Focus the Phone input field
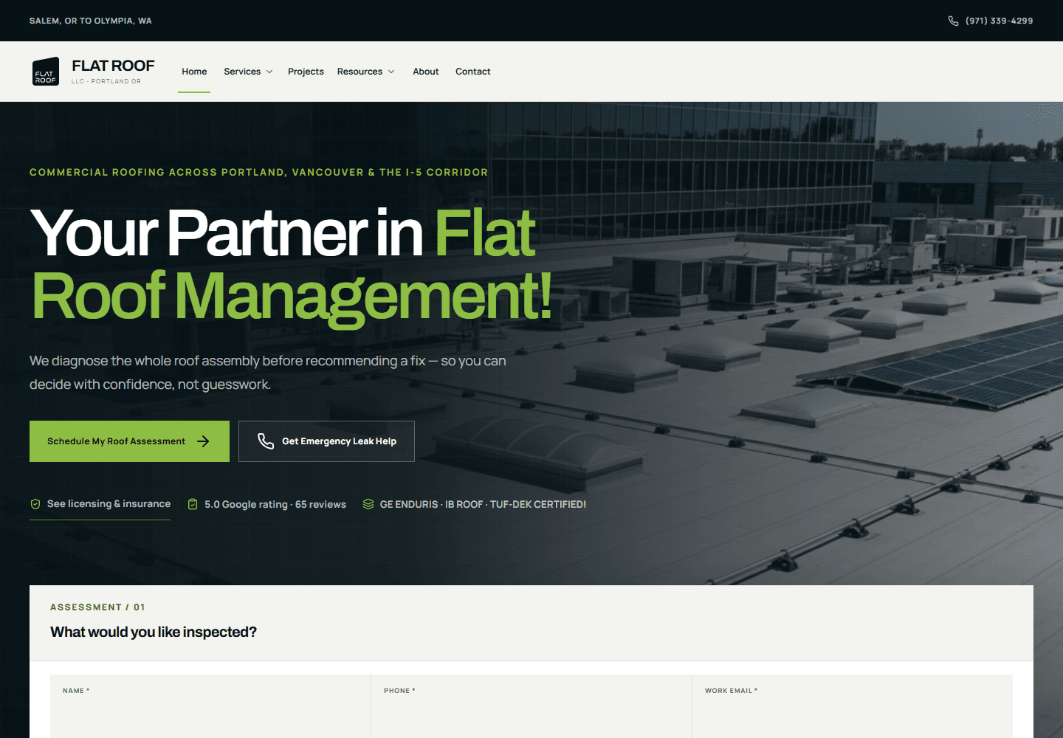Viewport: 1063px width, 738px height. 531,706
